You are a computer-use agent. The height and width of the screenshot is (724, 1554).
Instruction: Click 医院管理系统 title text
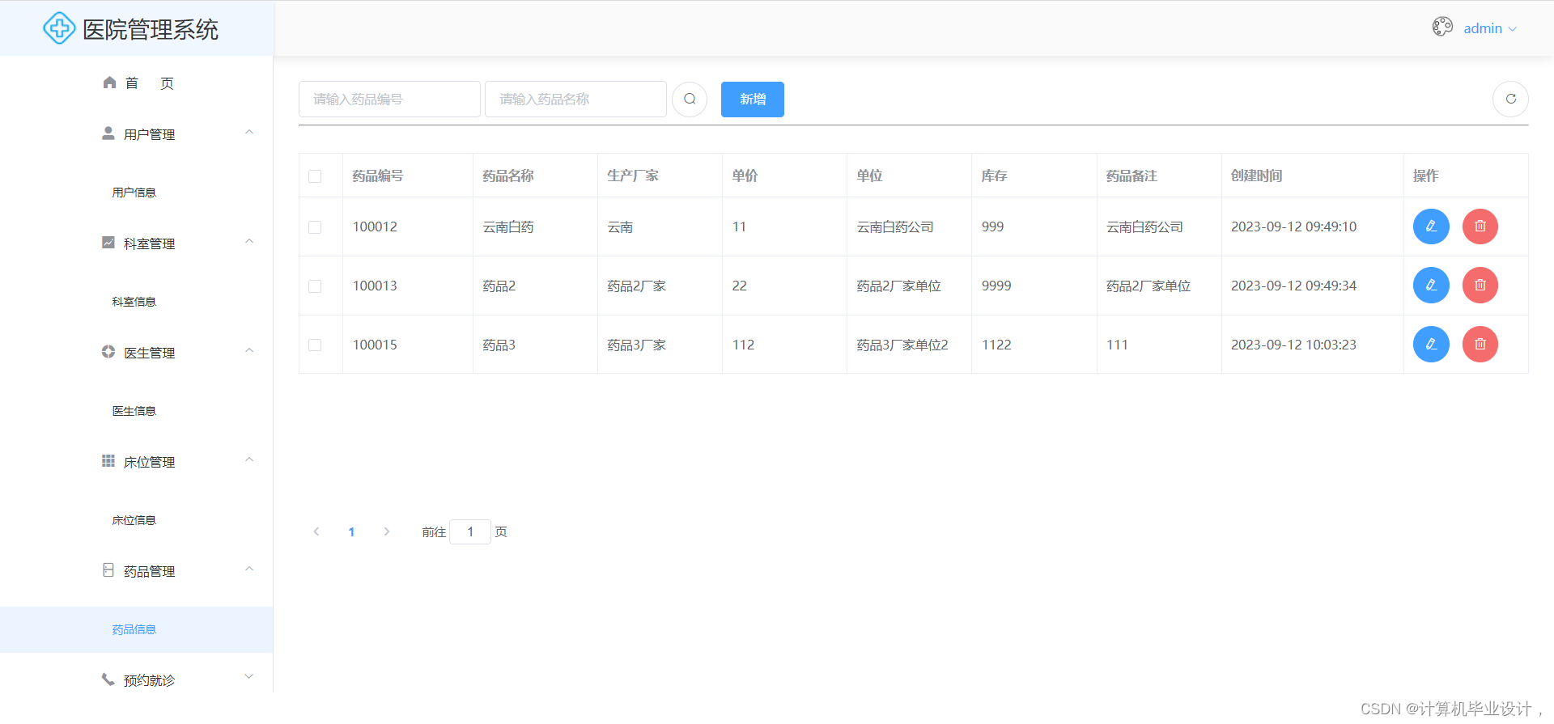tap(151, 30)
